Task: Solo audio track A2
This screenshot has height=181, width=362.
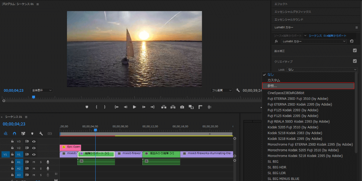Action: pyautogui.click(x=41, y=168)
